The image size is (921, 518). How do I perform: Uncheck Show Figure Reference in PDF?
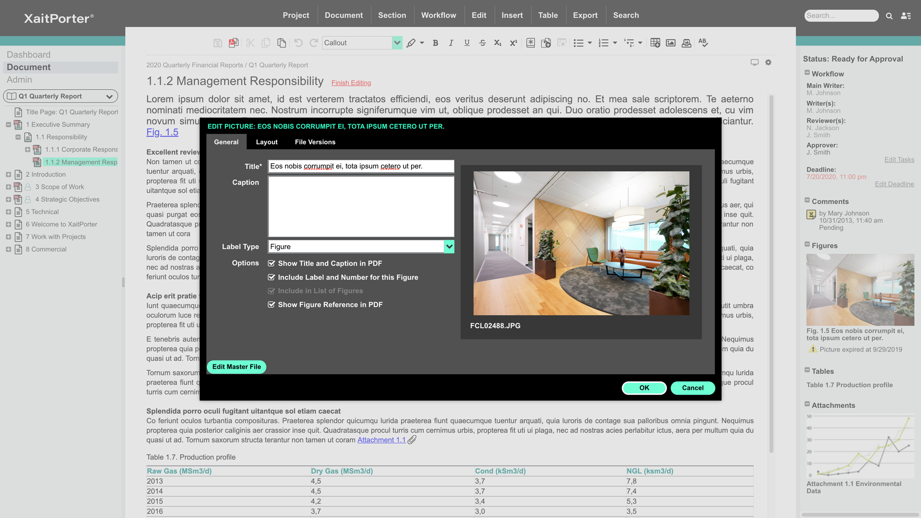coord(272,305)
